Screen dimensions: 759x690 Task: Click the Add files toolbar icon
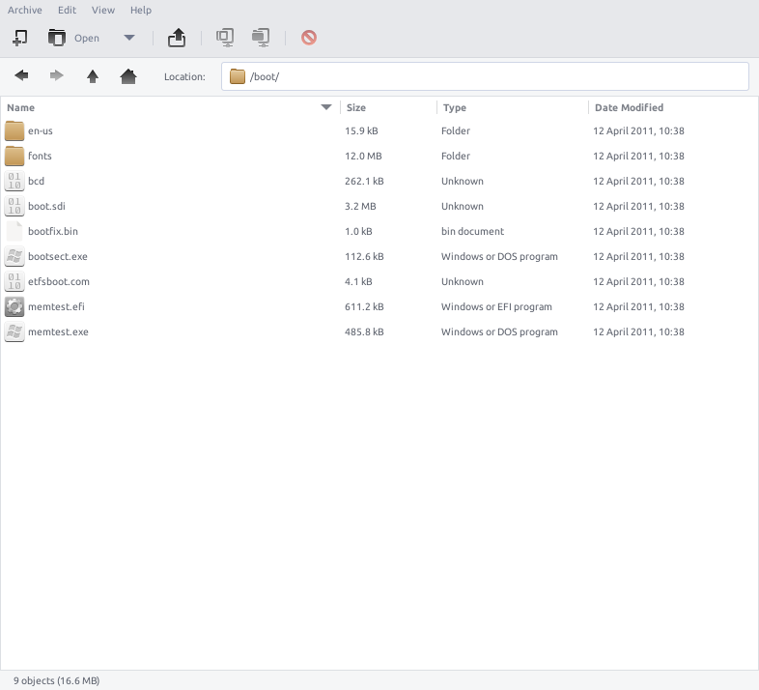225,38
